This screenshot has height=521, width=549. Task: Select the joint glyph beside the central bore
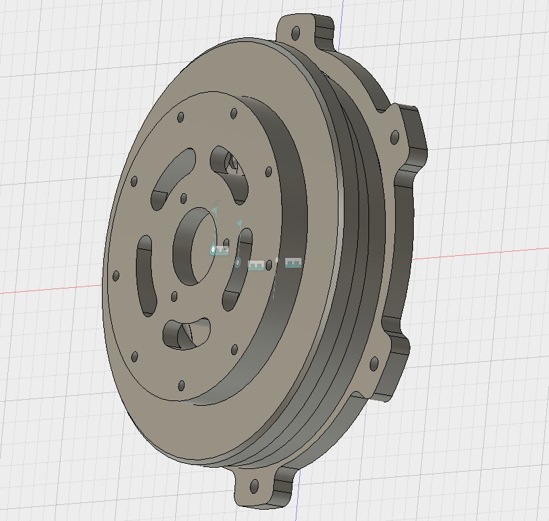tap(222, 250)
